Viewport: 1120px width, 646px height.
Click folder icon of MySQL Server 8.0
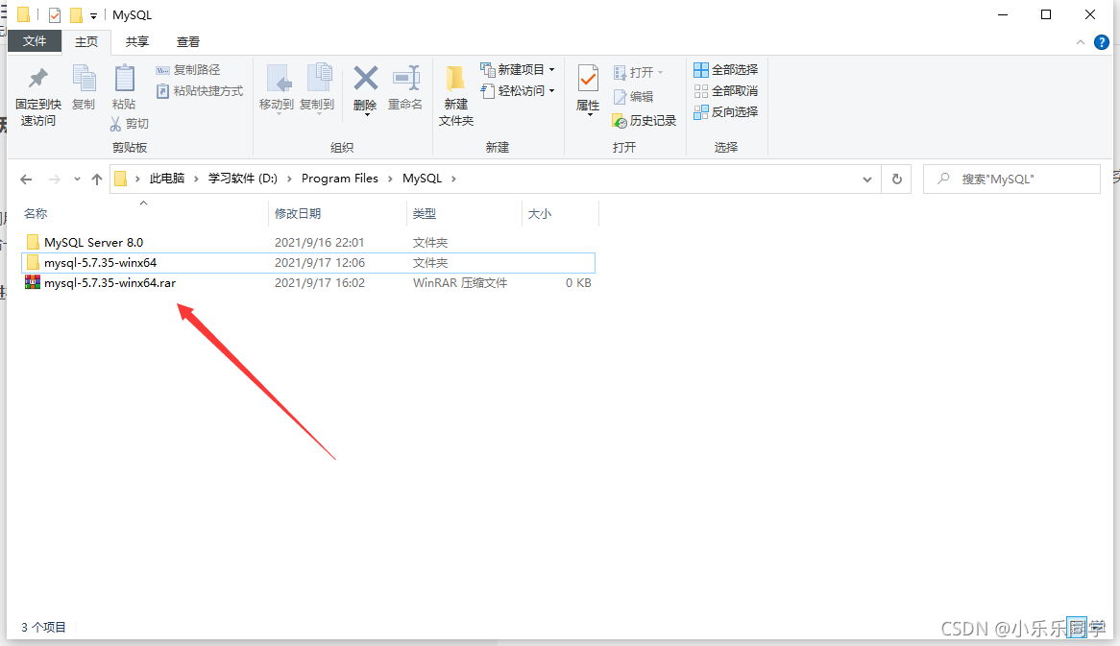coord(32,243)
